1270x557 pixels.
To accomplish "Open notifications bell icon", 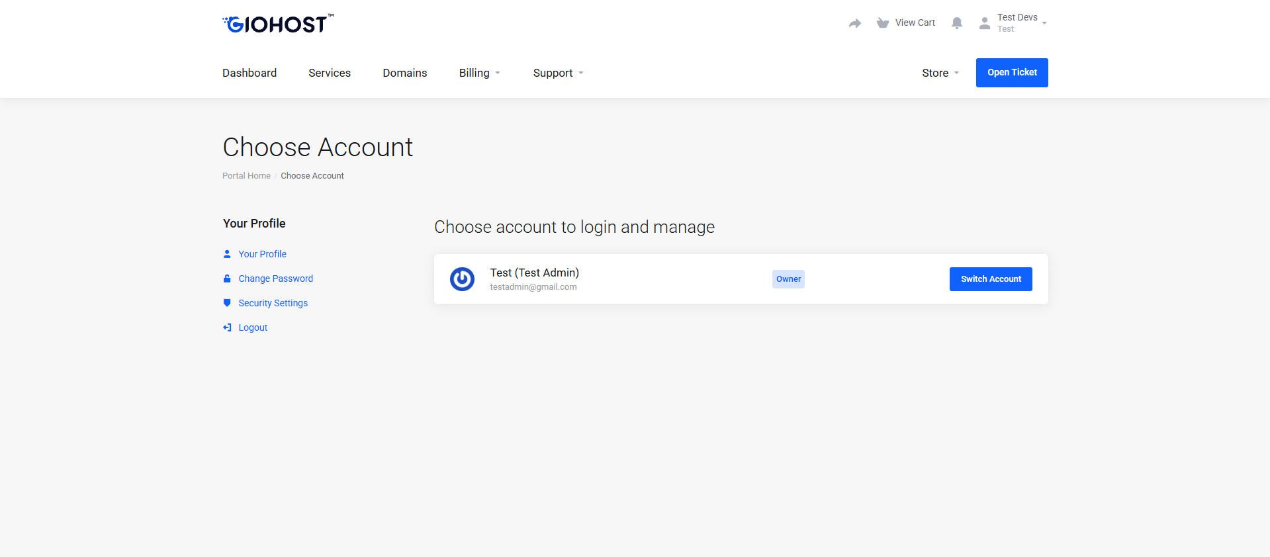I will pyautogui.click(x=957, y=23).
